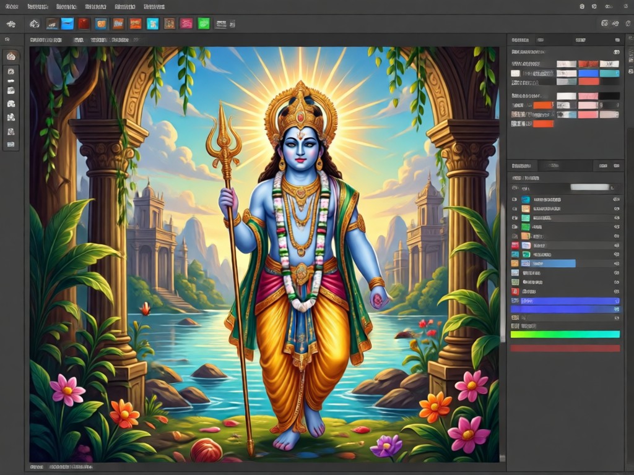Viewport: 634px width, 475px height.
Task: Select the upper bright blue layer row in the layers list
Action: (570, 301)
